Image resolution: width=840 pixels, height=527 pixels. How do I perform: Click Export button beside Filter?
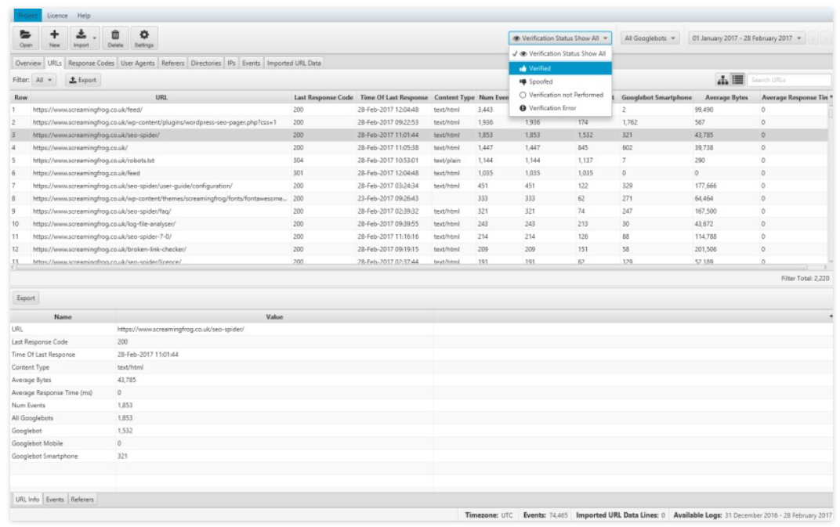83,80
